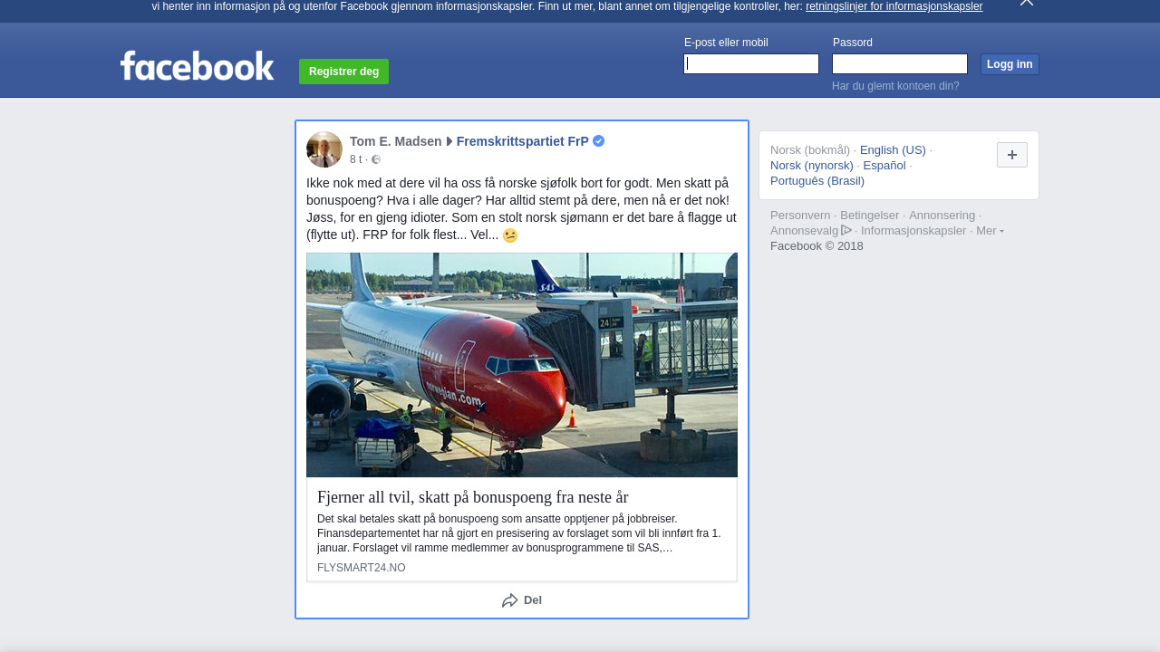Open the Norwegian airplane article image
This screenshot has width=1160, height=652.
point(522,365)
